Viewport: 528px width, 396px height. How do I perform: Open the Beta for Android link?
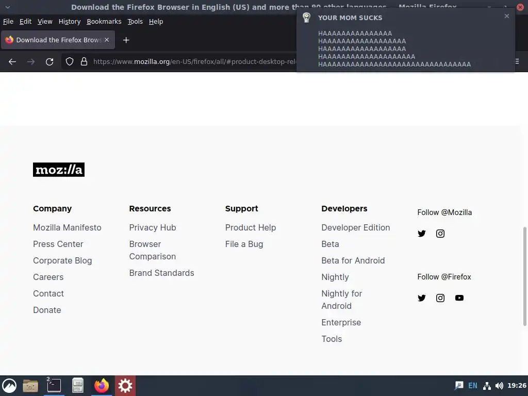pyautogui.click(x=353, y=260)
